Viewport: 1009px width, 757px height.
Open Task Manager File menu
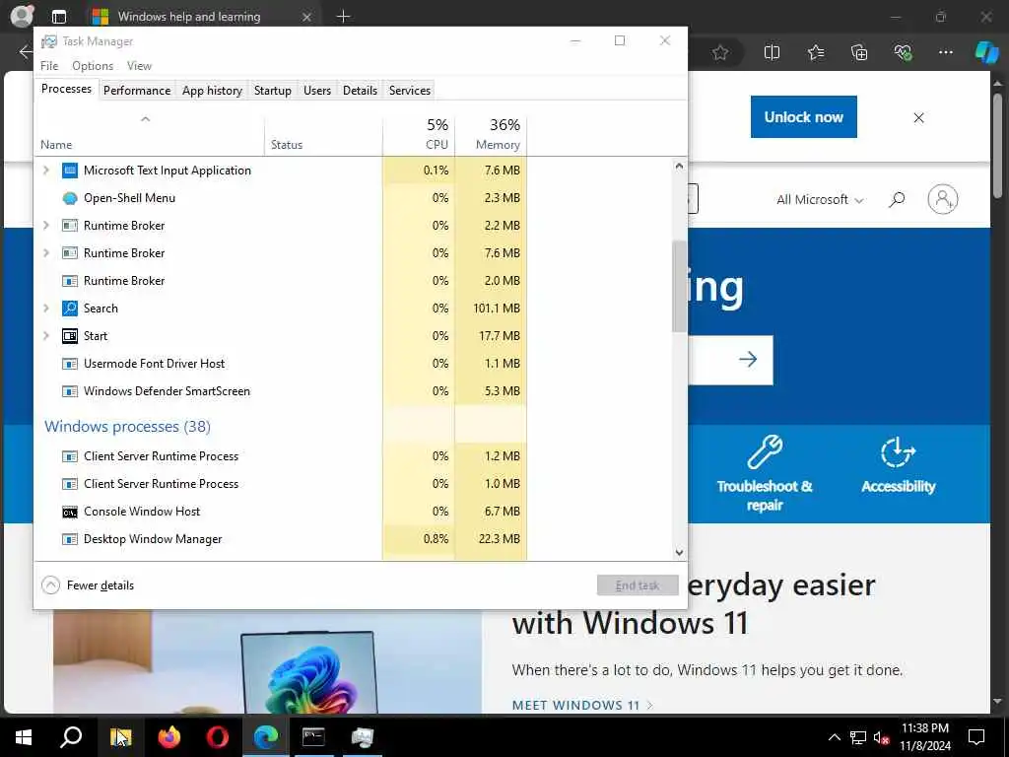[x=49, y=66]
